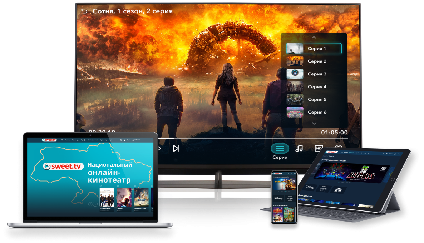Select Серия 5 in the episode list

(314, 99)
